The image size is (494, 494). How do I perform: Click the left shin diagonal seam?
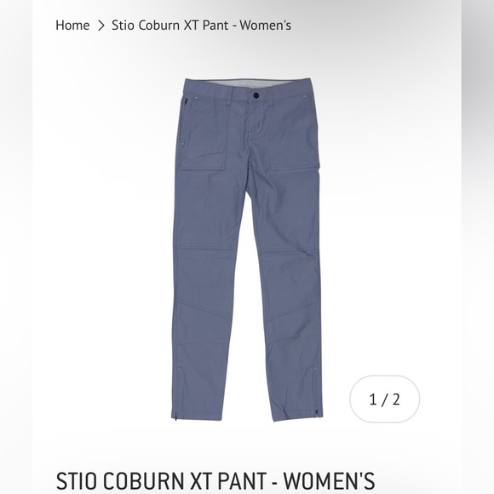coord(204,311)
